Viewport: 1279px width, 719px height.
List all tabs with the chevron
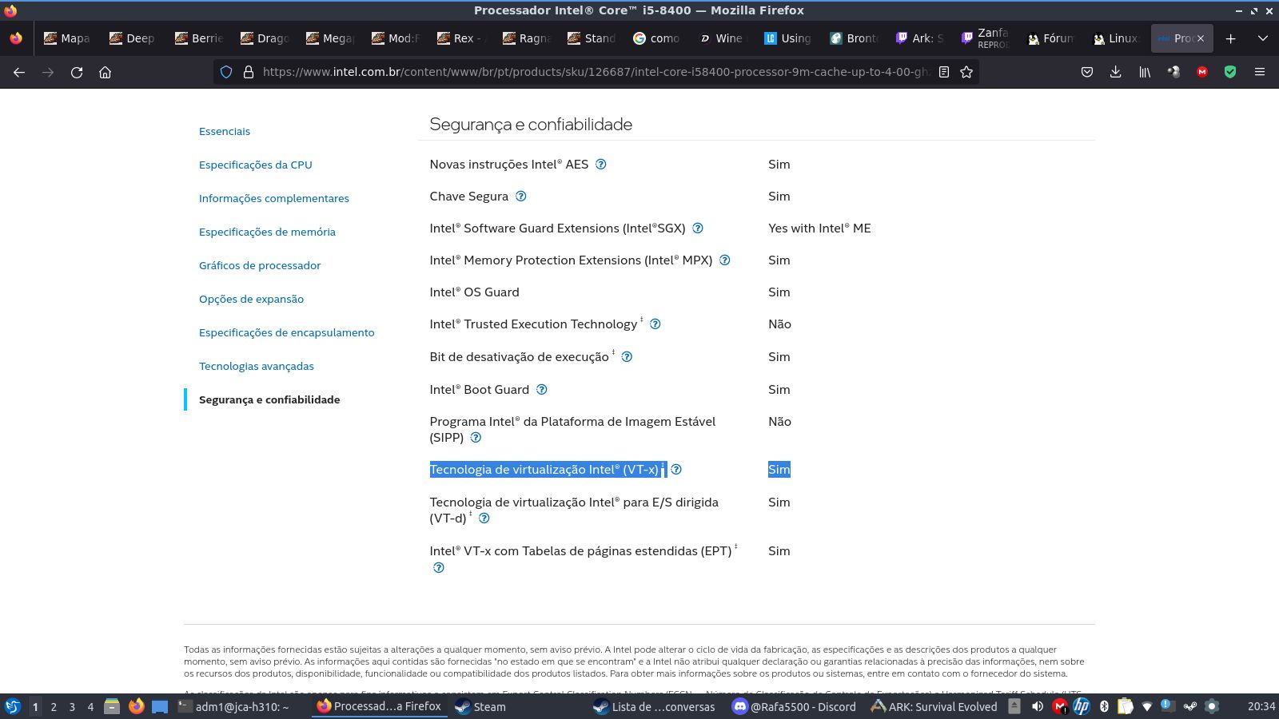click(x=1263, y=38)
